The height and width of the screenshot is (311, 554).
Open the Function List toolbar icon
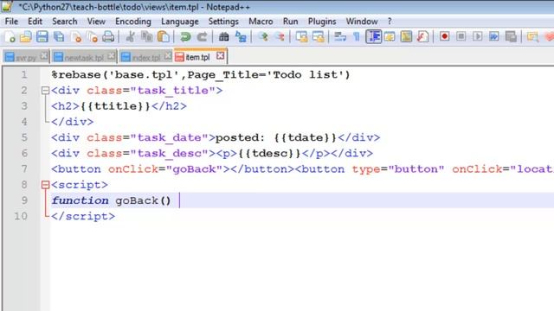[422, 36]
